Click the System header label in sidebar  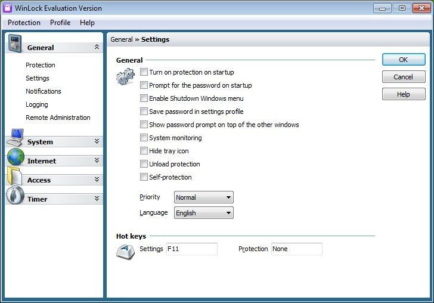coord(40,142)
